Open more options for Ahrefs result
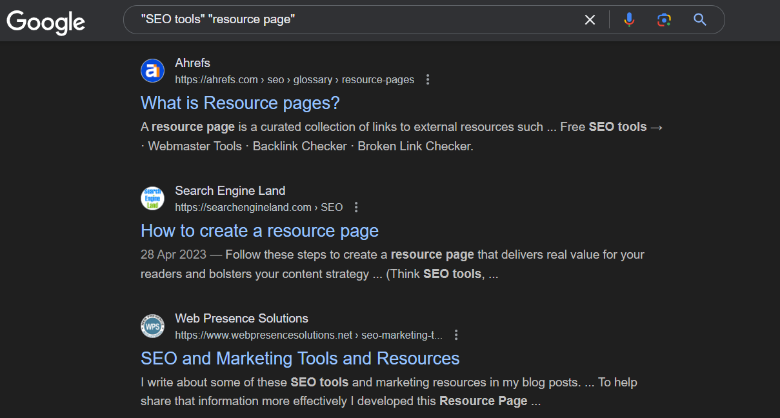This screenshot has width=780, height=418. 428,80
